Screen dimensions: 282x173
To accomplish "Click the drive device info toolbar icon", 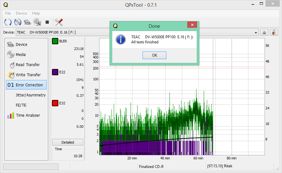I will [27, 22].
